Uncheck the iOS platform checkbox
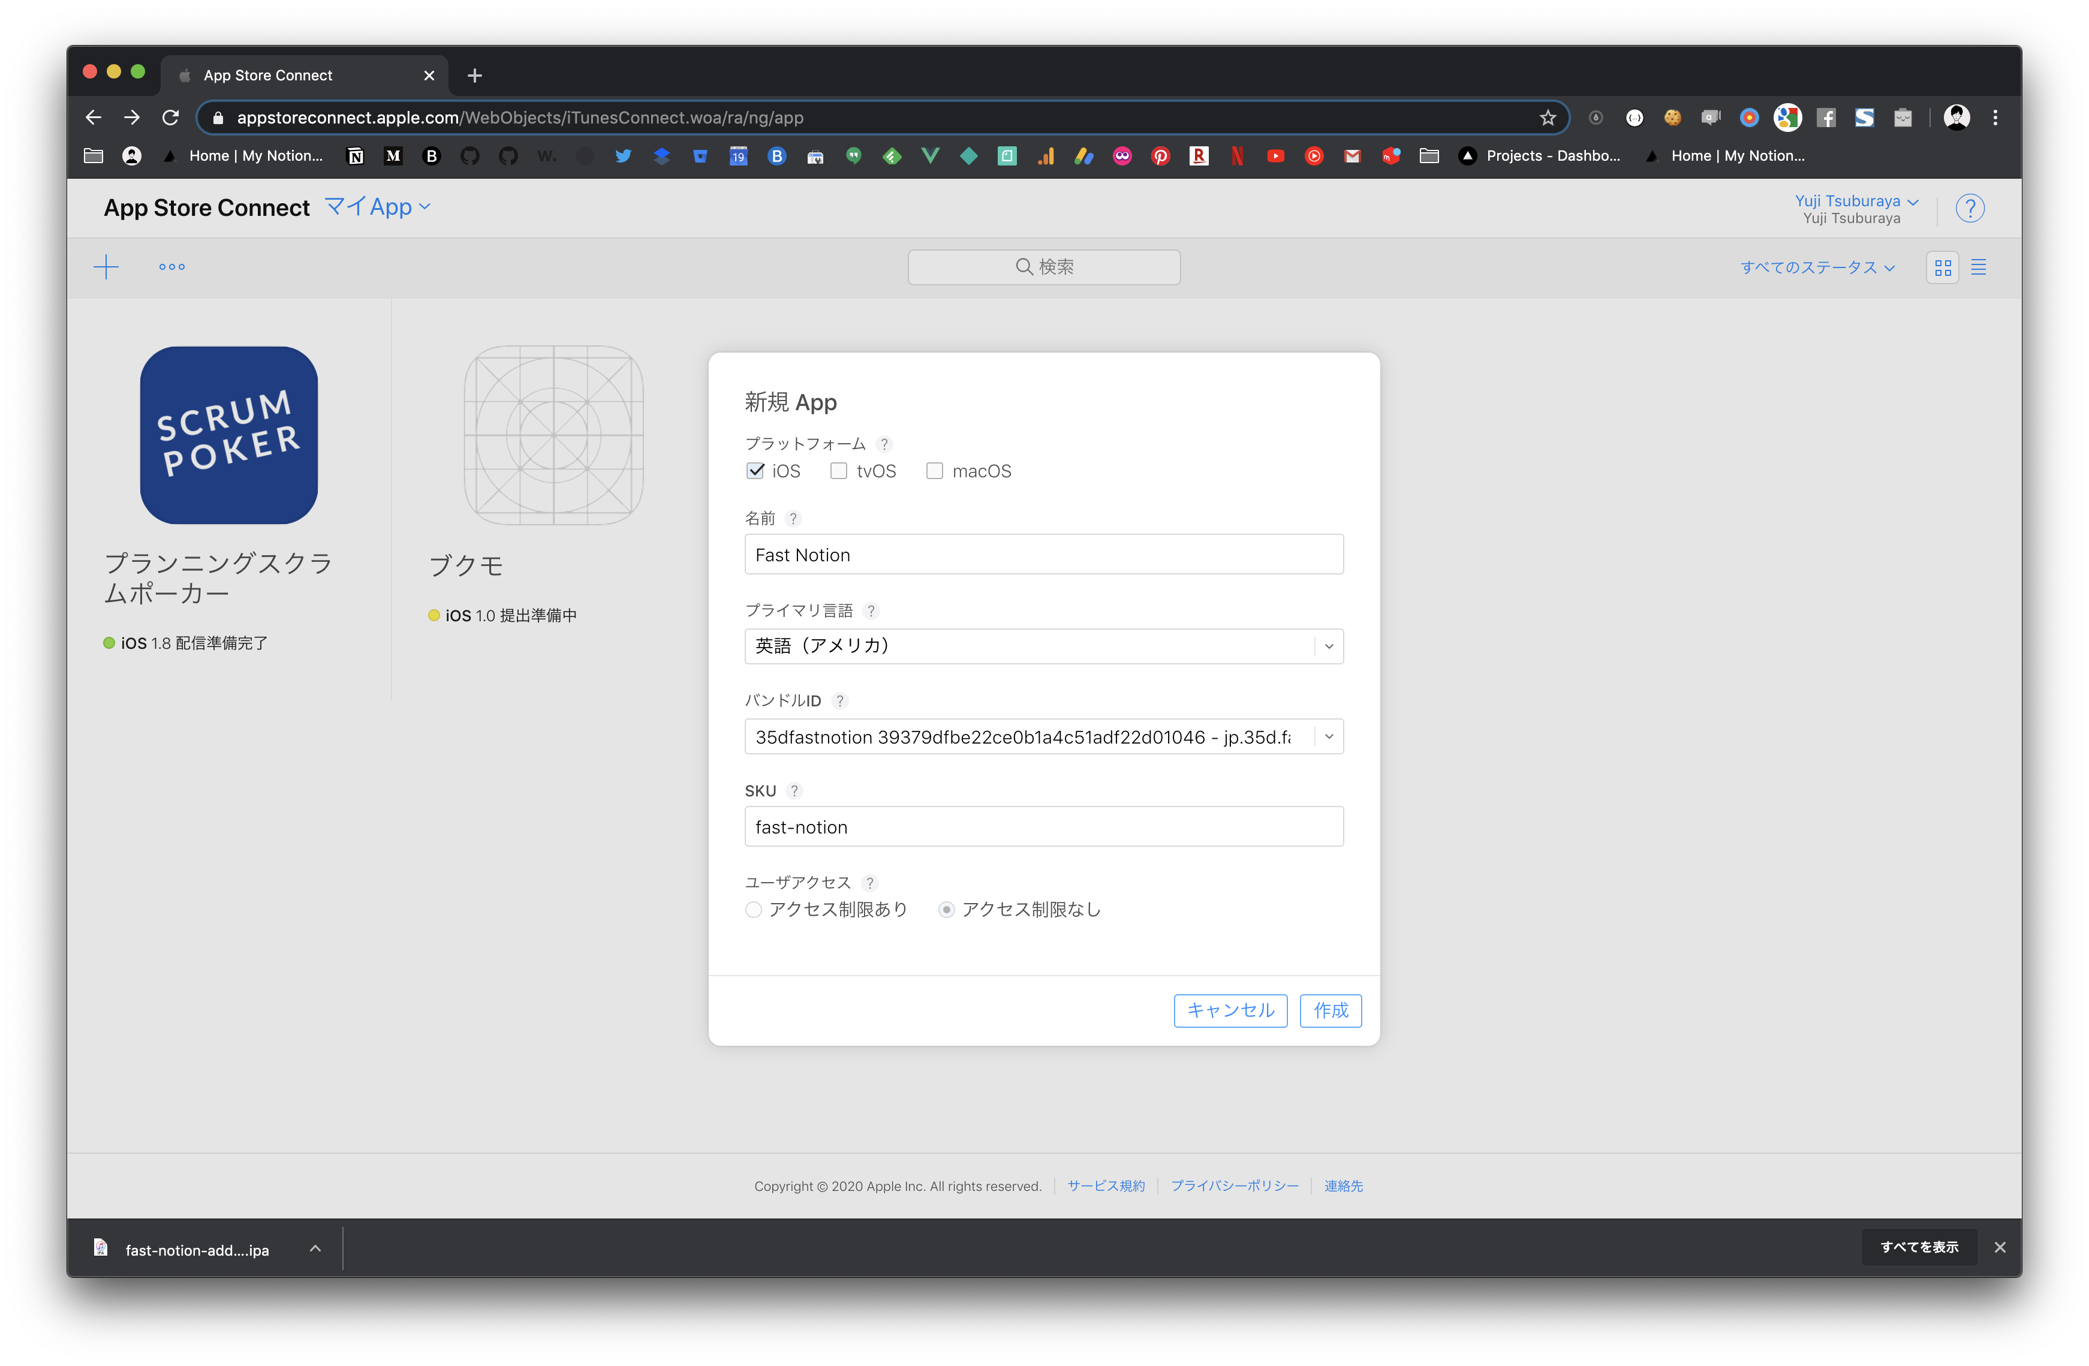This screenshot has height=1366, width=2089. pyautogui.click(x=755, y=471)
